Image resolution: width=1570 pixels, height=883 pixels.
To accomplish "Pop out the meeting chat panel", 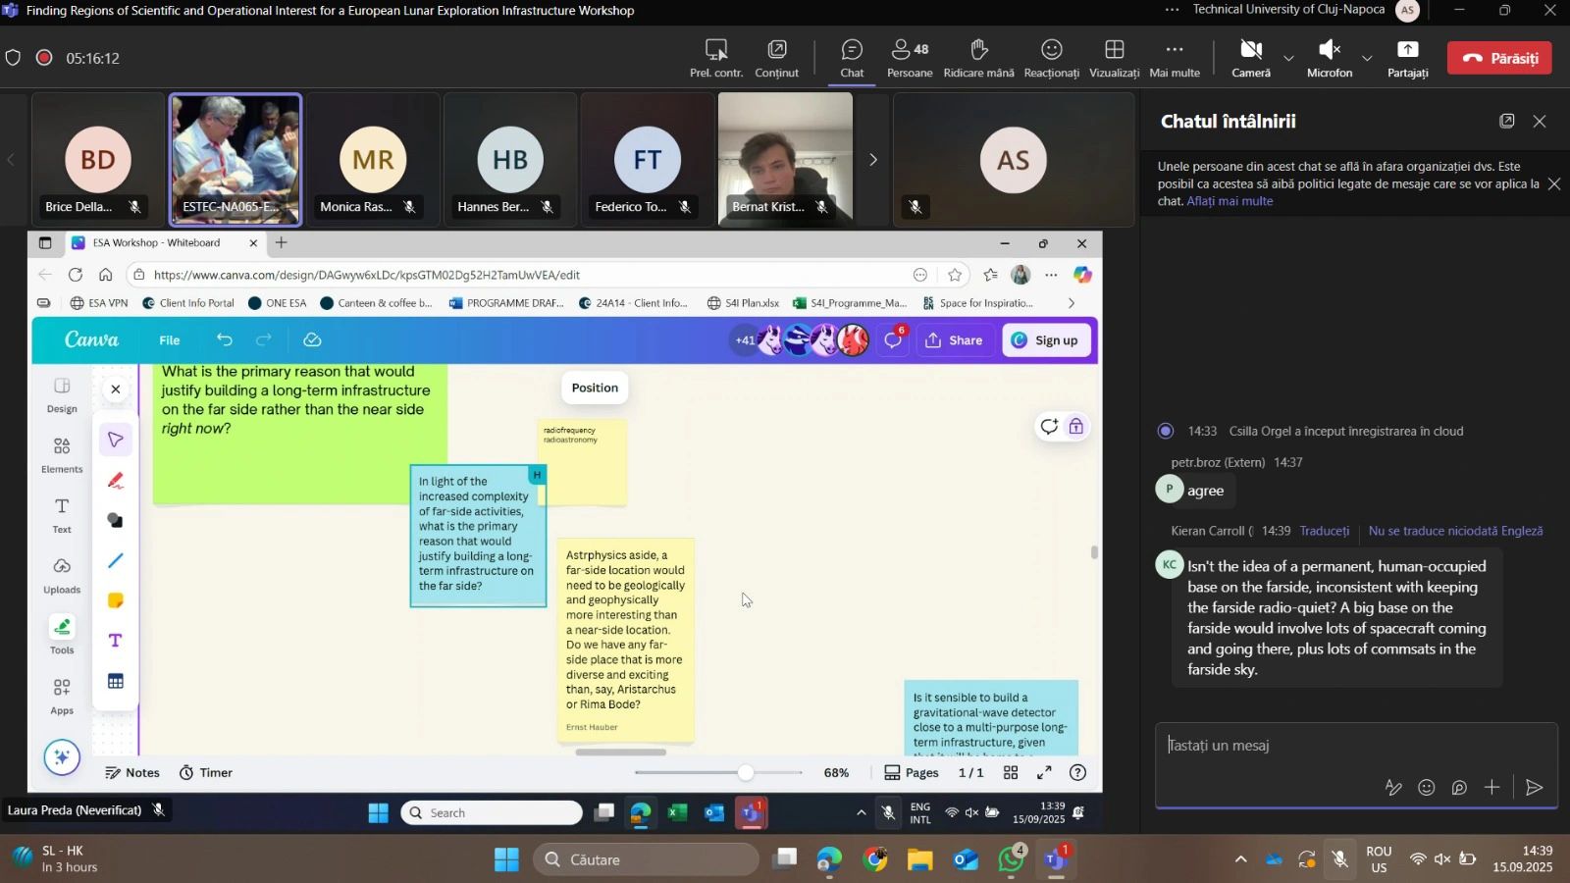I will (x=1507, y=122).
